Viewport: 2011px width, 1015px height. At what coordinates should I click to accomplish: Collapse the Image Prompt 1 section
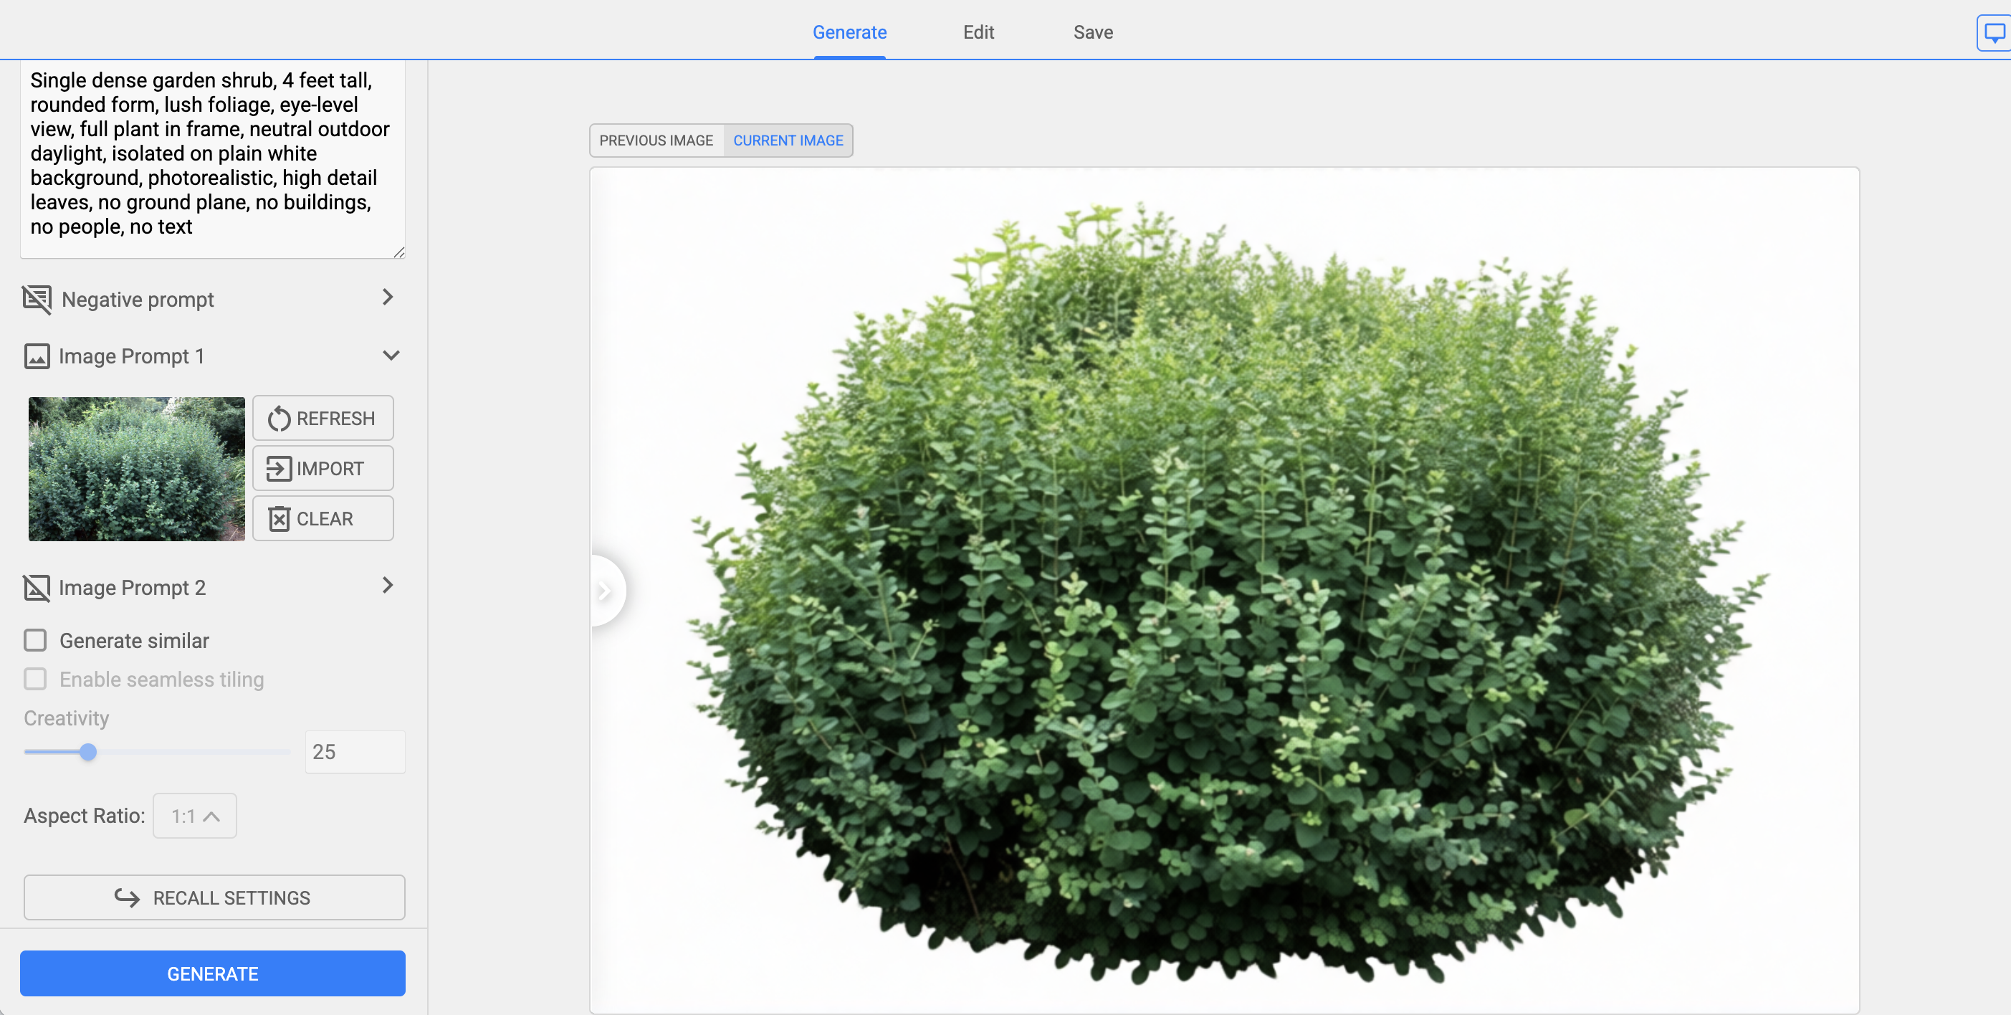point(391,356)
